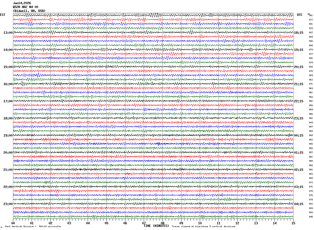This screenshot has height=230, width=314.
Task: Select the 23:00 EST time label
Action: coord(8,204)
